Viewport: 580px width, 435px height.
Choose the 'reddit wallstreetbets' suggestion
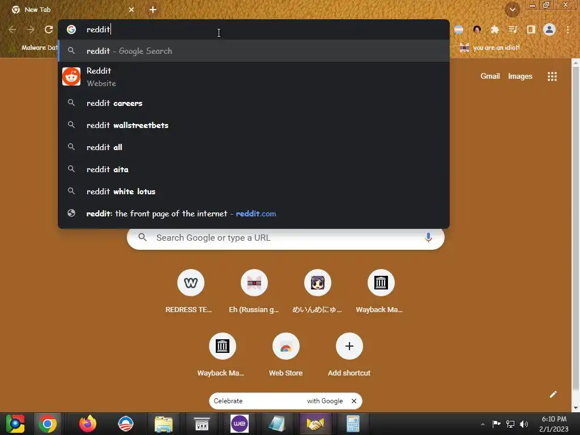254,125
